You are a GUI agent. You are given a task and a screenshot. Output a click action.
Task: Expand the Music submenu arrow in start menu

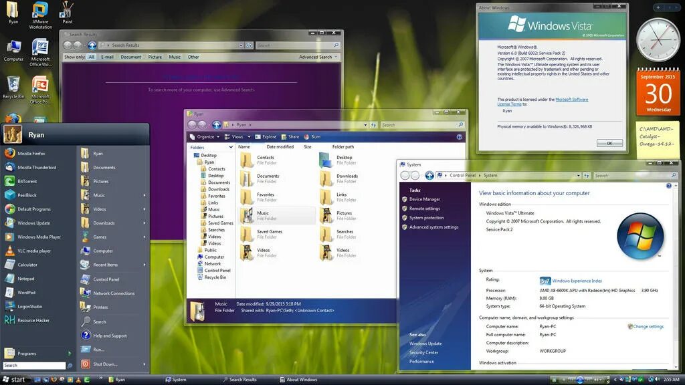(144, 196)
